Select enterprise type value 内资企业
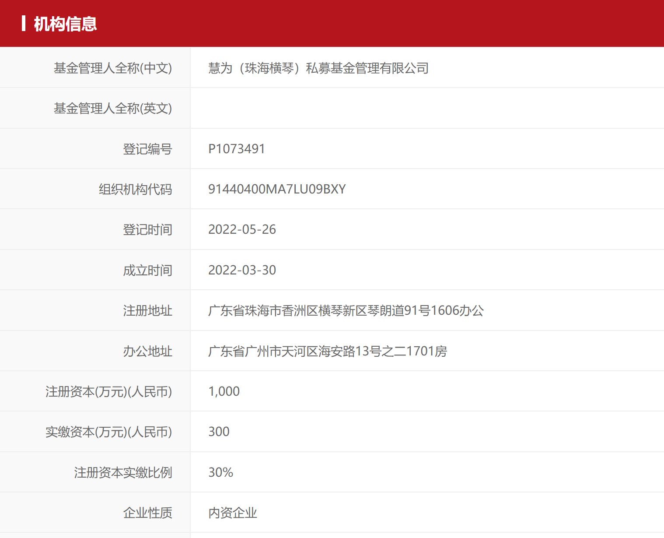 (x=233, y=513)
